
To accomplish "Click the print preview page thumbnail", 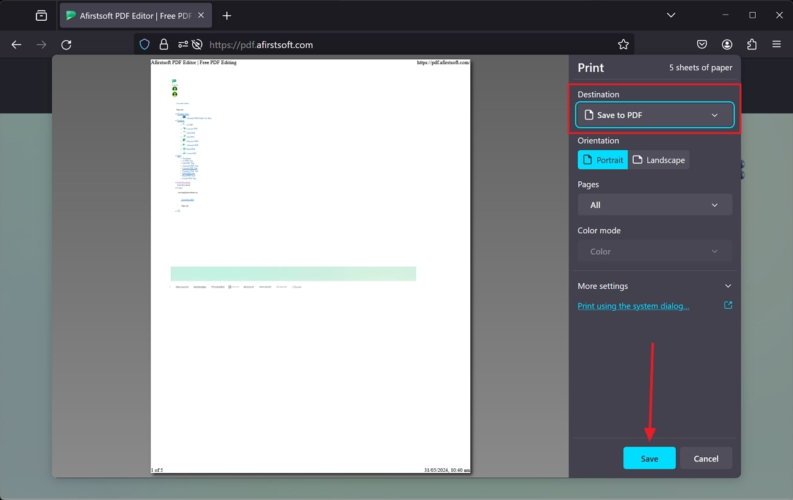I will click(310, 266).
